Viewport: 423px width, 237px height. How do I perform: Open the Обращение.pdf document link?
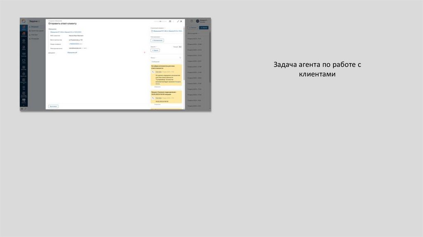(72, 52)
